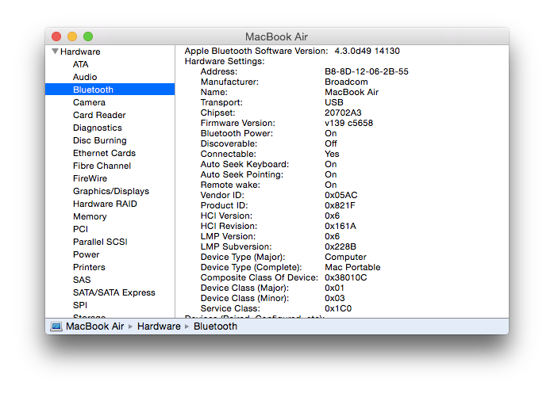The image size is (554, 397).
Task: Open Card Reader hardware section
Action: click(99, 115)
